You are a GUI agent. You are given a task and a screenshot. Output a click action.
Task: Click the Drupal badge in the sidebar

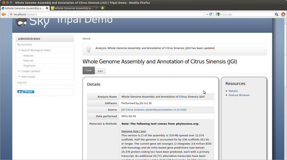[25, 92]
